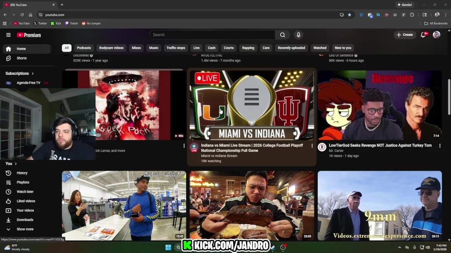Select the Watched filter chip

click(320, 48)
